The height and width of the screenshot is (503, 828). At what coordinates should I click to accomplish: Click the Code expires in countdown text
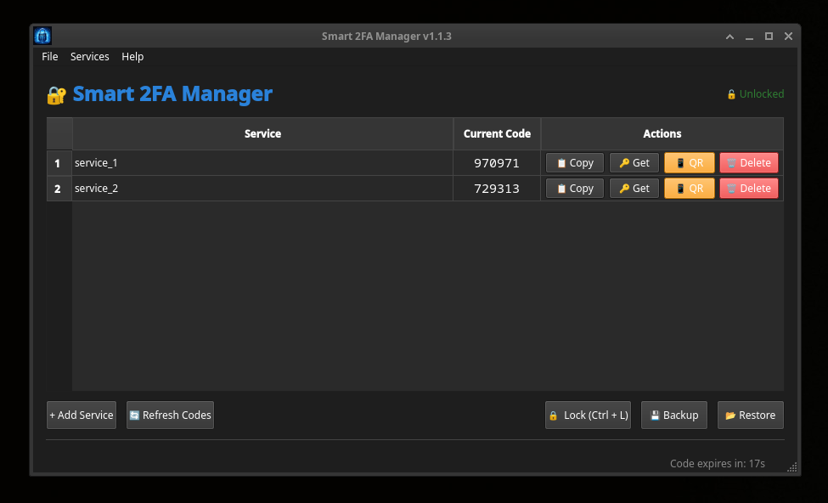coord(717,463)
